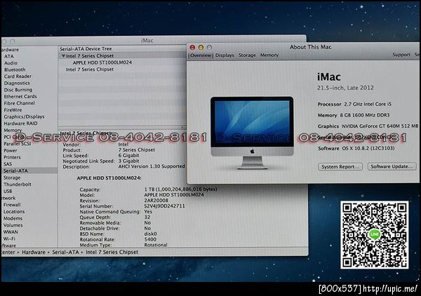Click the System Report... button
Image resolution: width=421 pixels, height=296 pixels.
[340, 167]
